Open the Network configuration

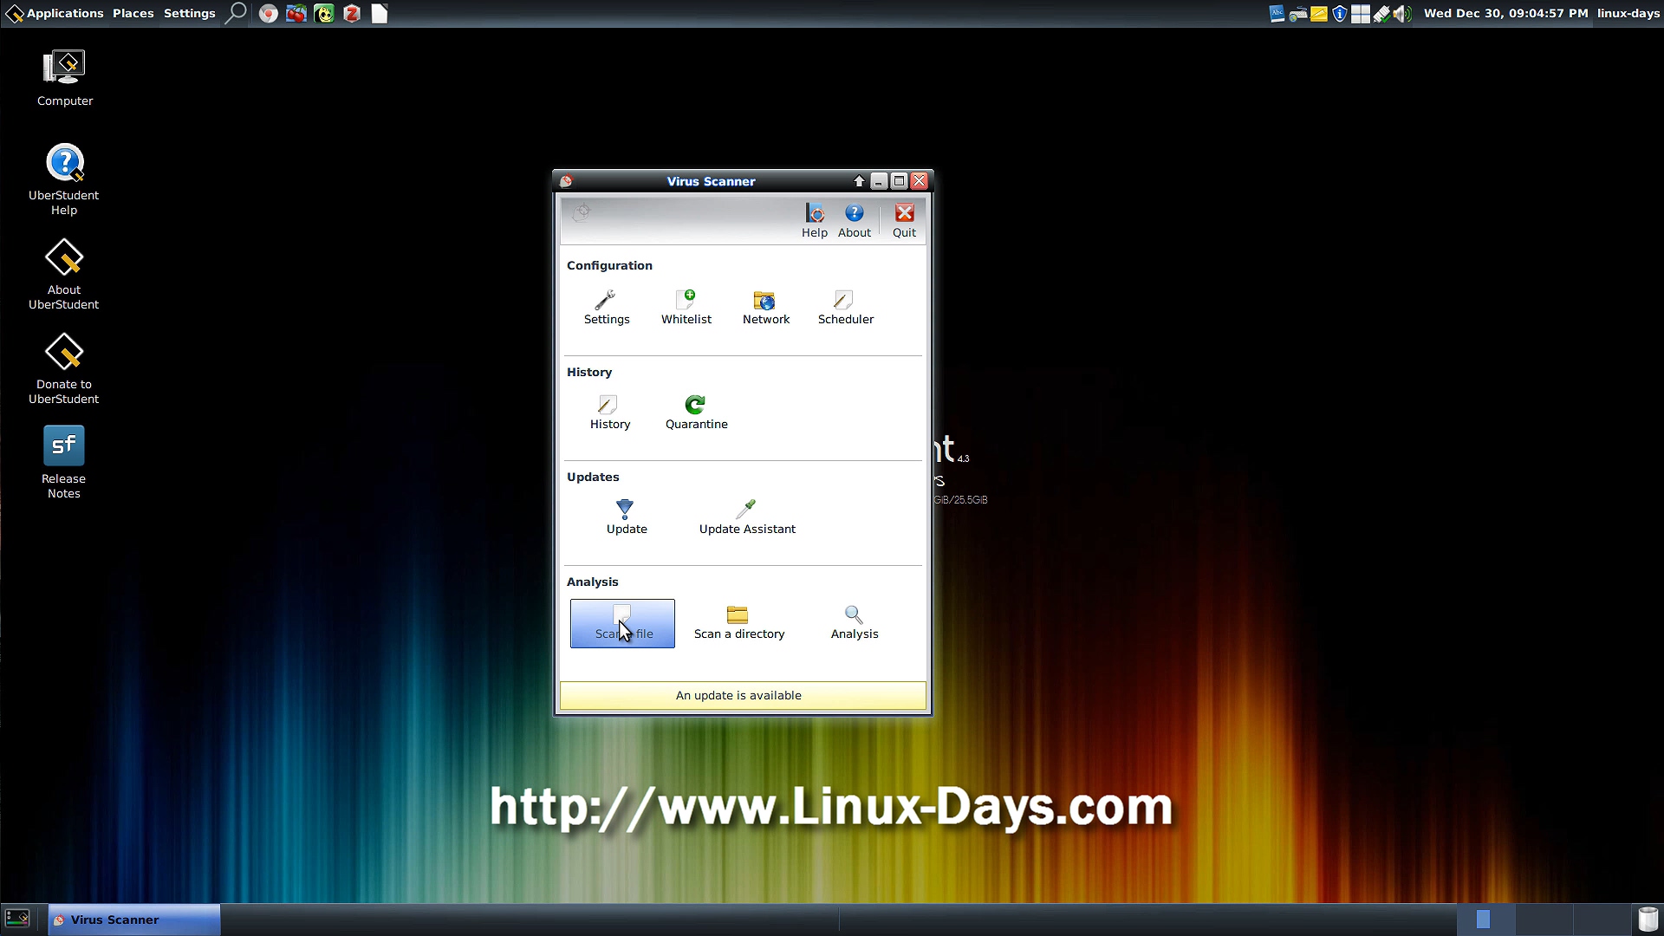765,309
